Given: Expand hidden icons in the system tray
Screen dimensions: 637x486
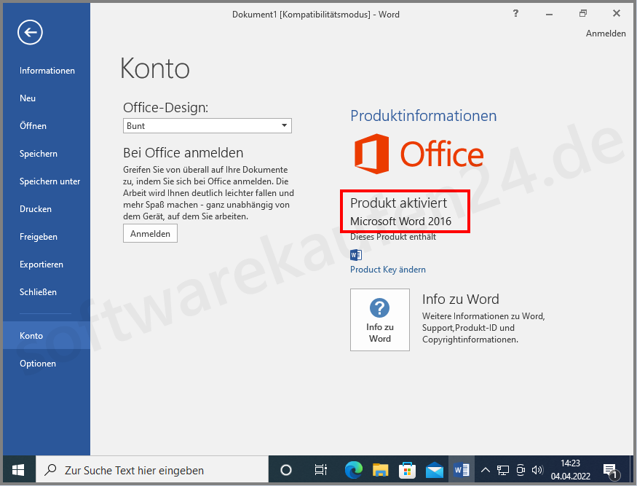Looking at the screenshot, I should [485, 470].
